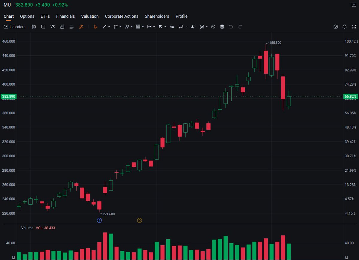Click the 221.600 low price label
This screenshot has height=260, width=359.
pos(109,214)
